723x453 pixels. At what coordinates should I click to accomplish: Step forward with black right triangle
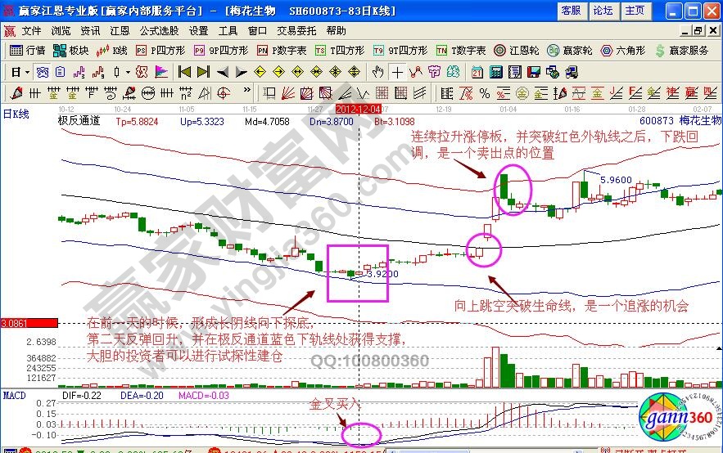click(242, 72)
